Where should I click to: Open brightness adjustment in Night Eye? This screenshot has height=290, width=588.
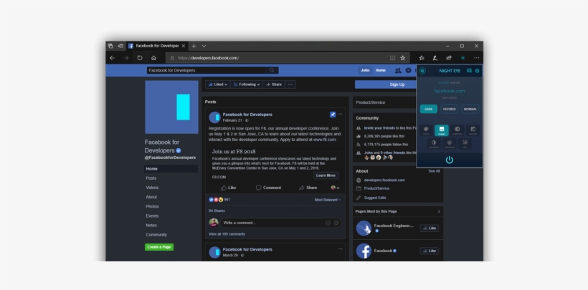[457, 130]
